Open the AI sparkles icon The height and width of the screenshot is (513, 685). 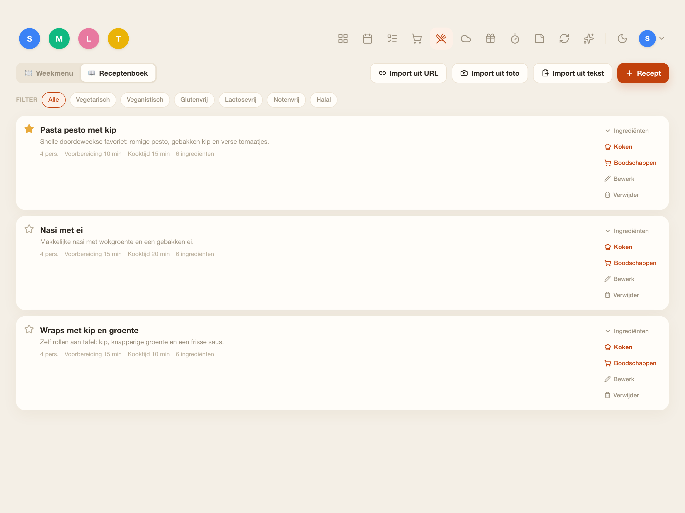tap(589, 39)
